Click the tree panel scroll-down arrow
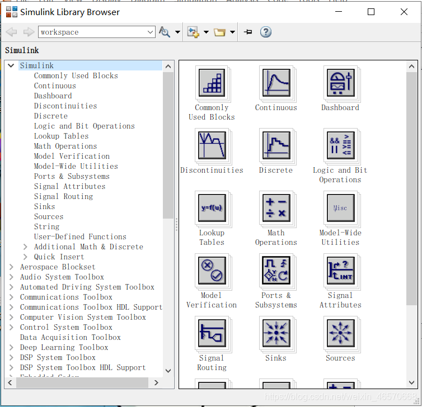 tap(168, 371)
